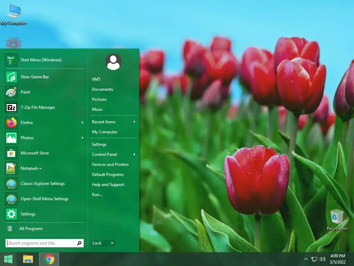Image resolution: width=354 pixels, height=266 pixels.
Task: Click the Lock button
Action: click(99, 243)
